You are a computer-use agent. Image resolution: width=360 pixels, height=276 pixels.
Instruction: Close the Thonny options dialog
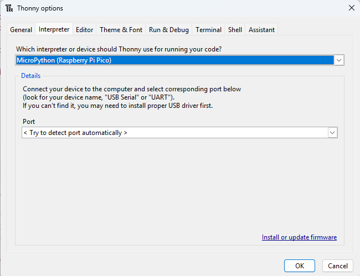click(x=351, y=8)
